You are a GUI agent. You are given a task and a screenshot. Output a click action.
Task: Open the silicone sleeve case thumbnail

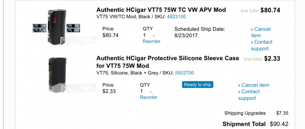coord(58,75)
